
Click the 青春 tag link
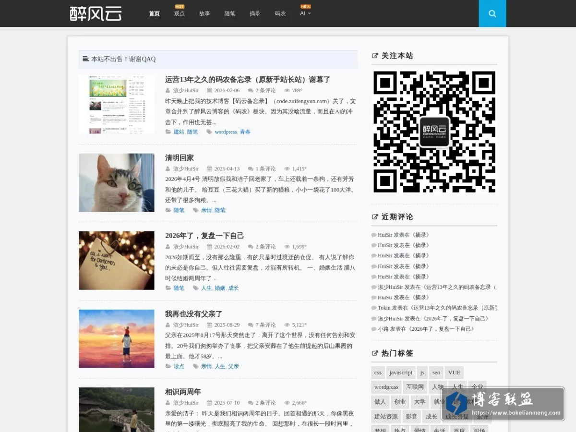pyautogui.click(x=245, y=132)
